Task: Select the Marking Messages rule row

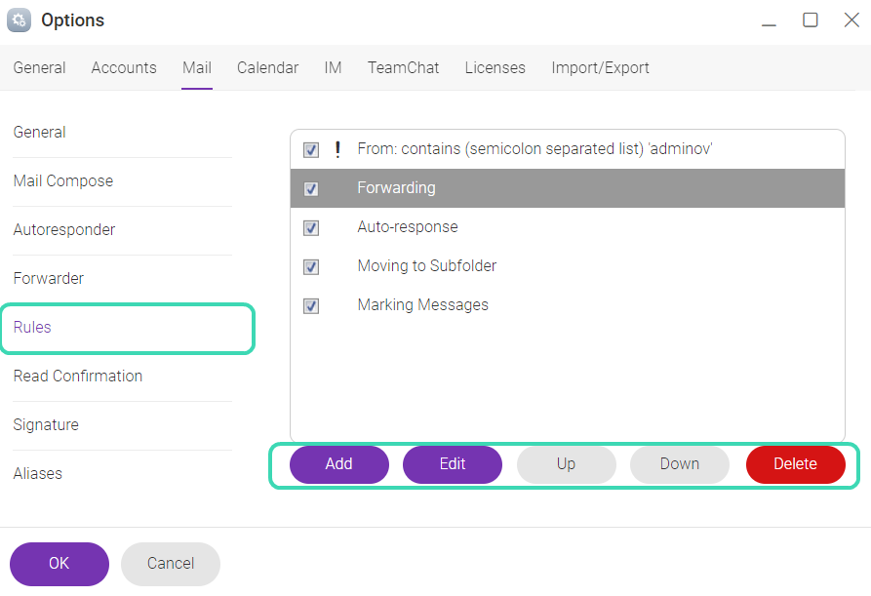Action: coord(567,305)
